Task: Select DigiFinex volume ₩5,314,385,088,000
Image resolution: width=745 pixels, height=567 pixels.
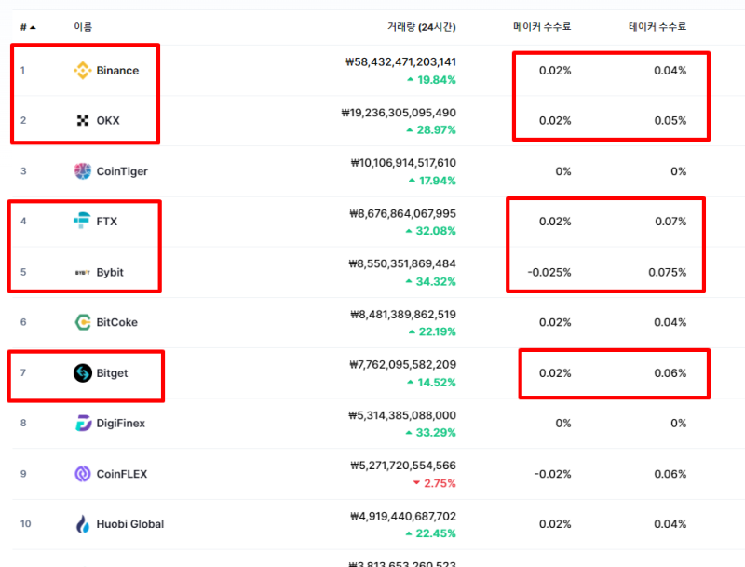Action: tap(402, 415)
